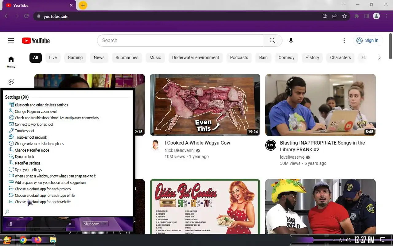Screen dimensions: 393x246
Task: Open 'I Cooked A Whole Wagyu Cow' title
Action: (x=197, y=143)
